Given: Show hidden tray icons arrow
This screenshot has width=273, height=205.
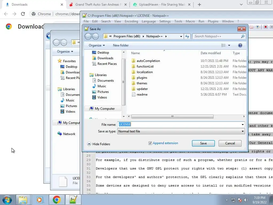Looking at the screenshot, I should (227, 200).
